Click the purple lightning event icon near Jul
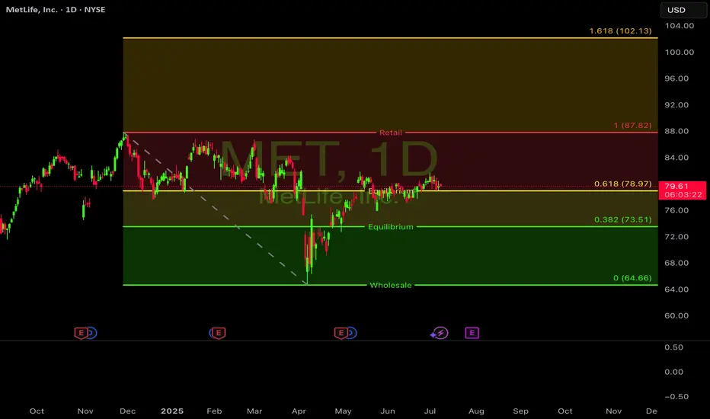This screenshot has height=419, width=710. tap(440, 334)
